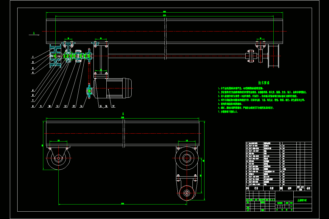329x219 pixels.
Task: Click part callout number 1
Action: pyautogui.click(x=33, y=57)
